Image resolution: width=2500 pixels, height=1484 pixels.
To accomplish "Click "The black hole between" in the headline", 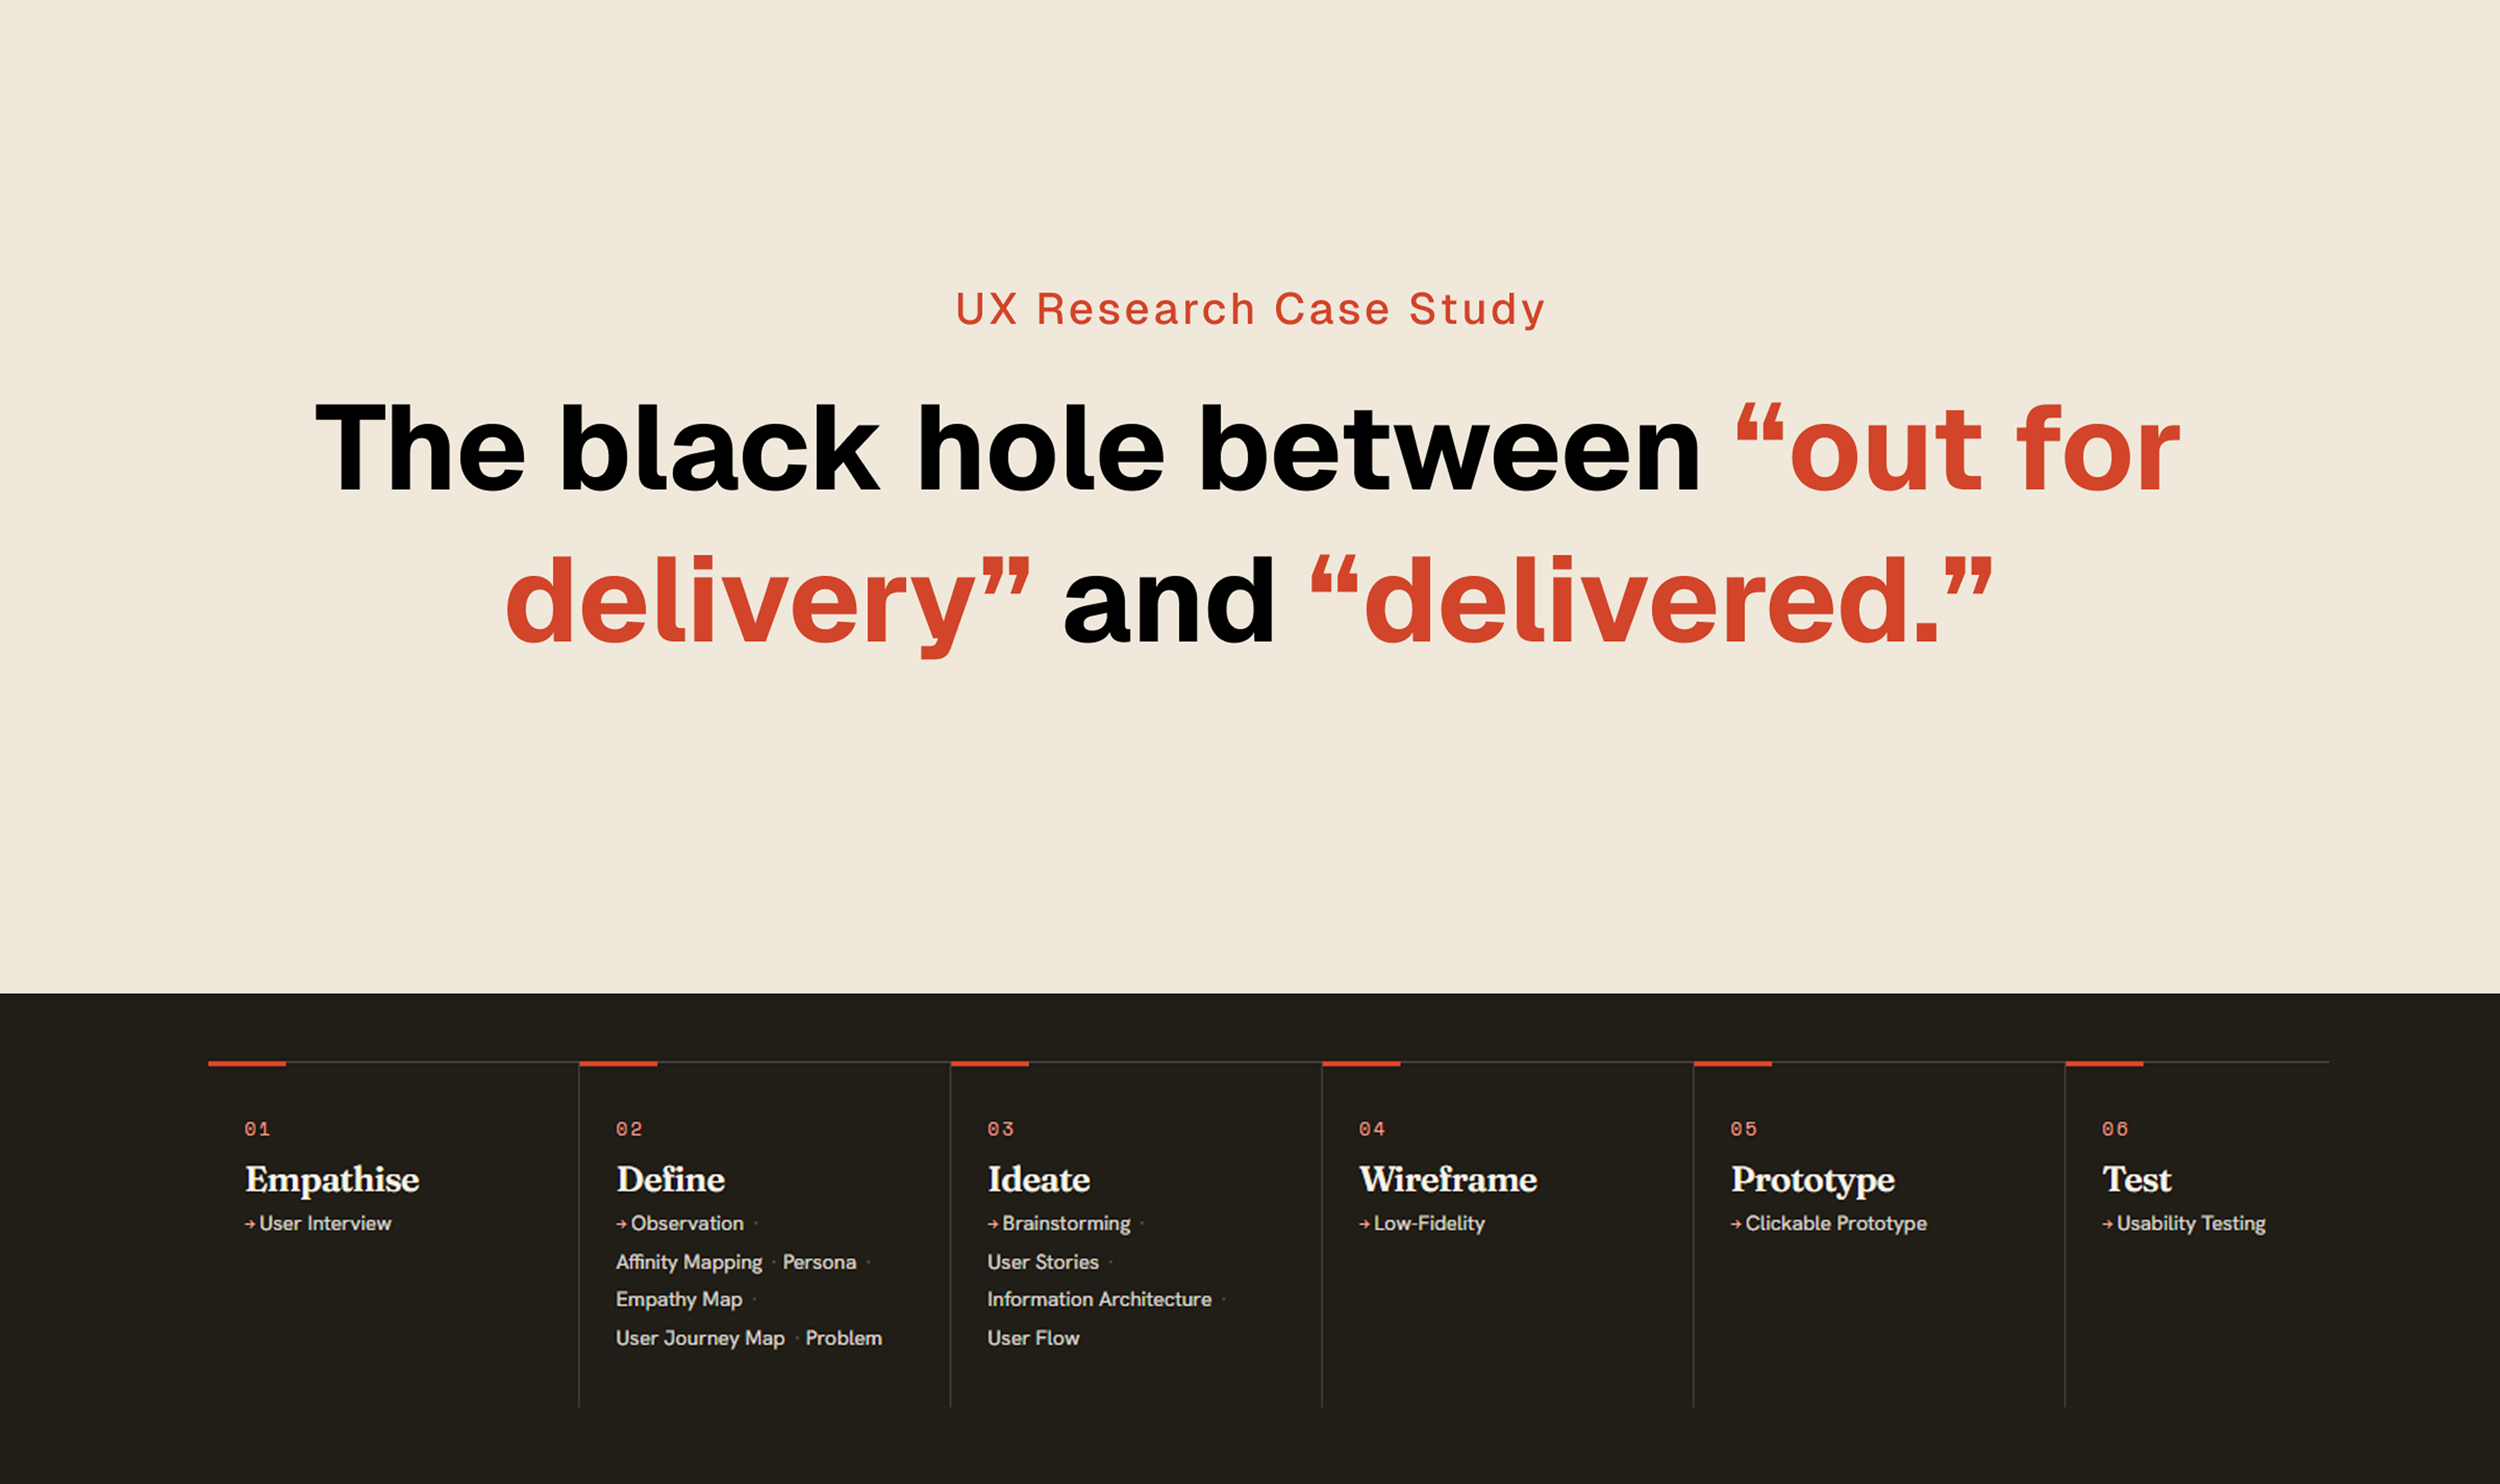I will 1008,449.
